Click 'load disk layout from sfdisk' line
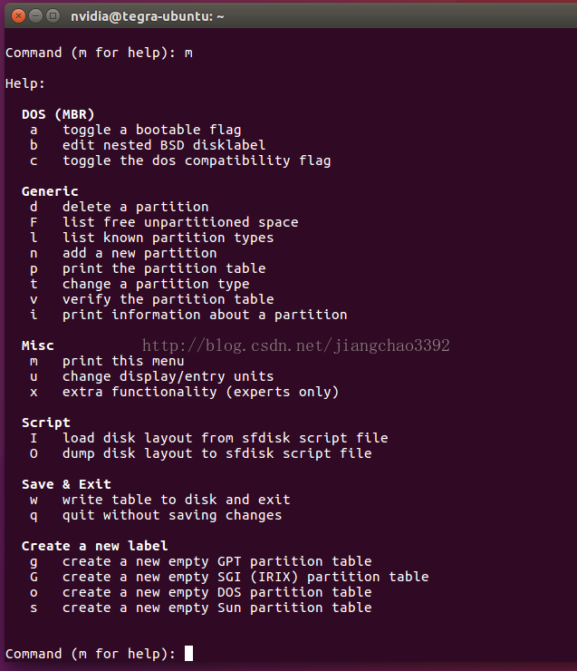The width and height of the screenshot is (577, 671). (x=209, y=438)
